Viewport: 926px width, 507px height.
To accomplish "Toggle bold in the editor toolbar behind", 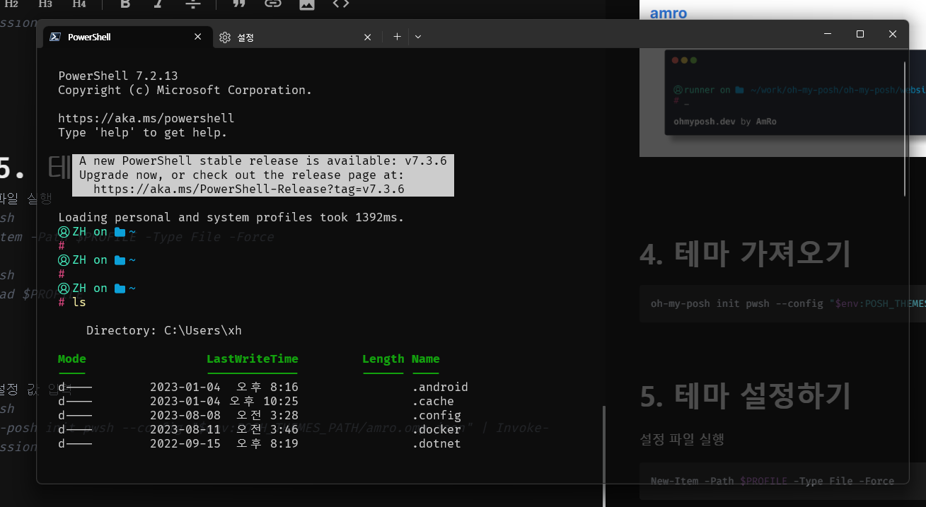I will (x=125, y=4).
